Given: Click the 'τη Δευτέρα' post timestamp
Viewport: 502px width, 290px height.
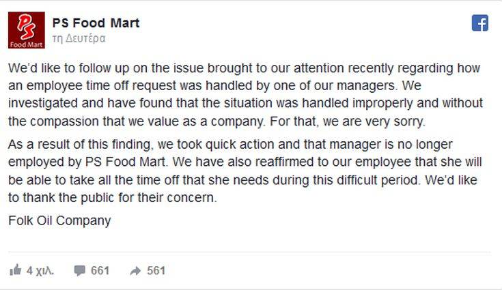Looking at the screenshot, I should tap(79, 39).
